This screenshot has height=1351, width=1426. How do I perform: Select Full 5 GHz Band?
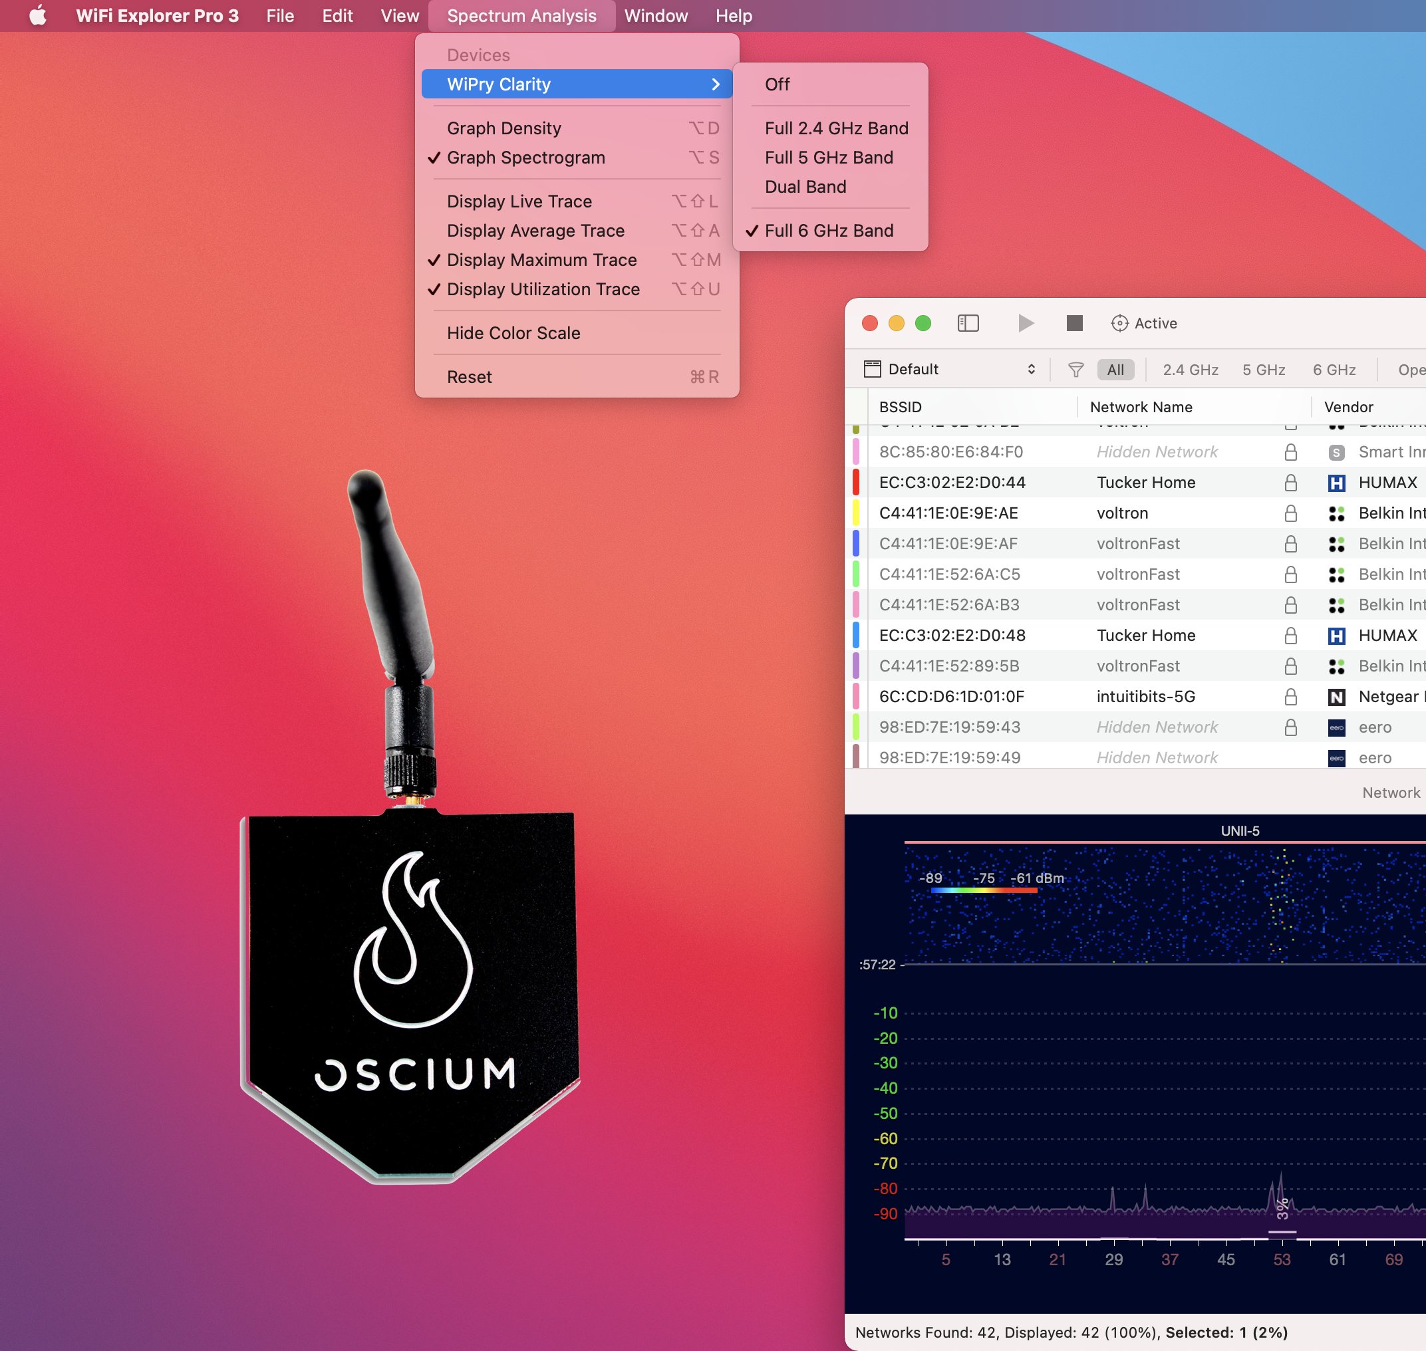tap(829, 158)
